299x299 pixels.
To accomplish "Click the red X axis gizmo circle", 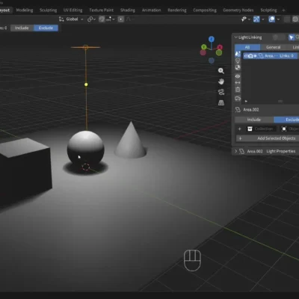I will (220, 47).
